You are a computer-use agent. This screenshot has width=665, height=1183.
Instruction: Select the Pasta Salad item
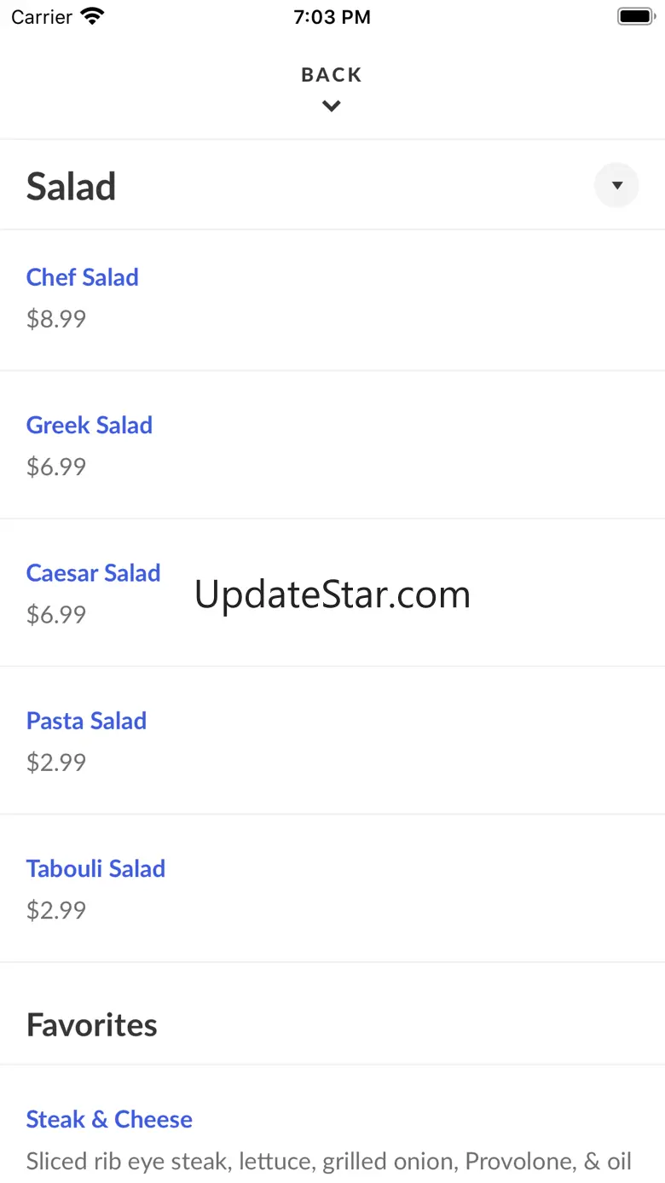coord(86,721)
